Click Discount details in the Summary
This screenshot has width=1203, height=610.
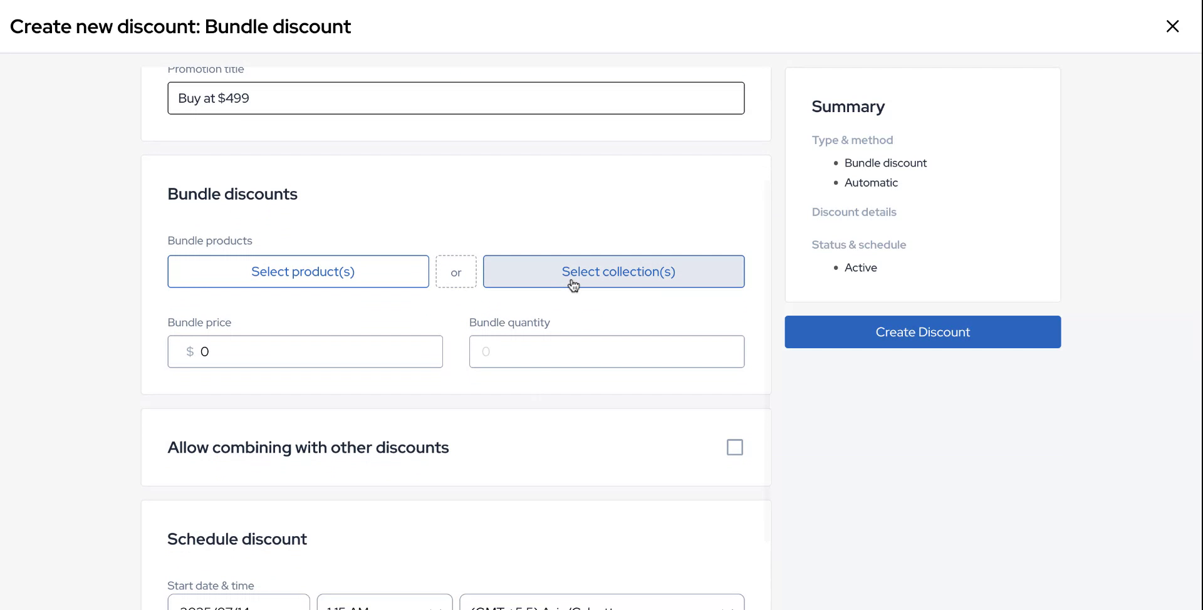tap(854, 212)
